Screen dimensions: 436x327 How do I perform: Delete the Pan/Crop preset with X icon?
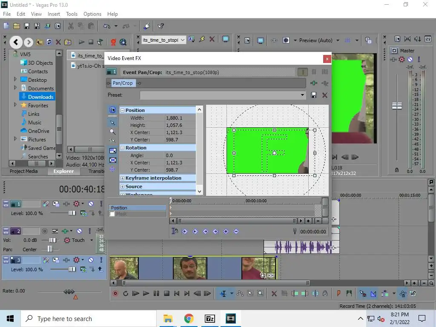pyautogui.click(x=324, y=95)
